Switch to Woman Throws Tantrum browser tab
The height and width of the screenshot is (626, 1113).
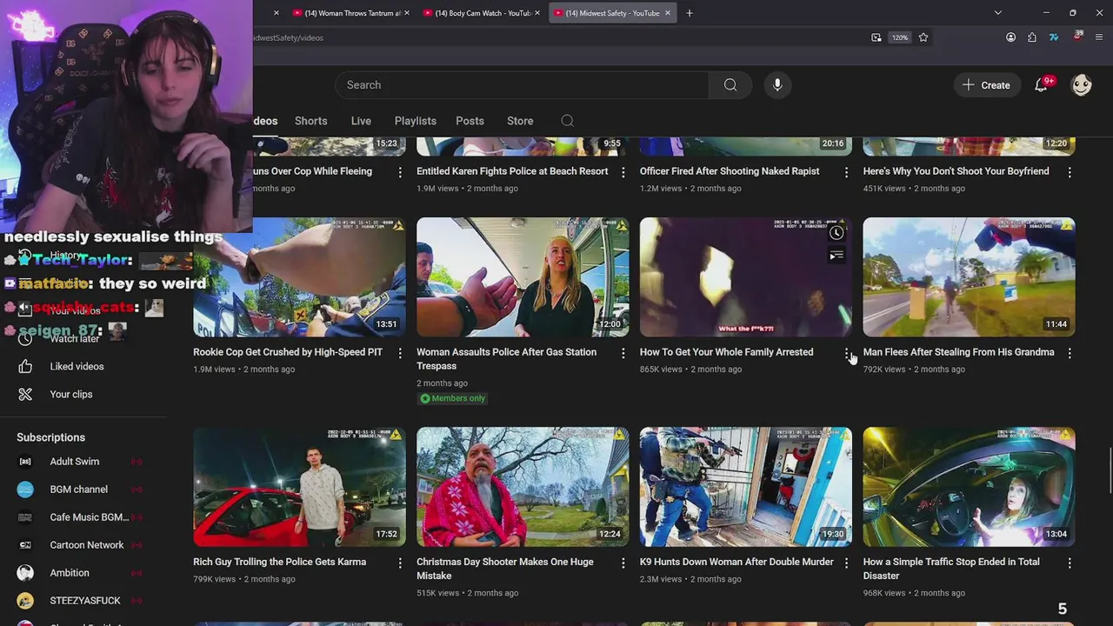(346, 13)
